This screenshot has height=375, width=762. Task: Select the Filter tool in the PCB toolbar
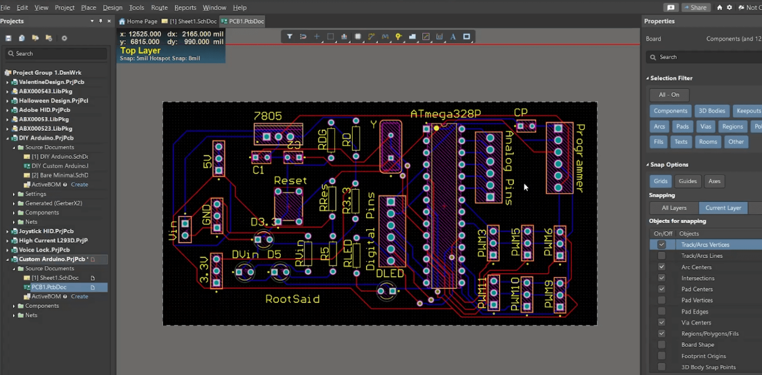click(290, 36)
